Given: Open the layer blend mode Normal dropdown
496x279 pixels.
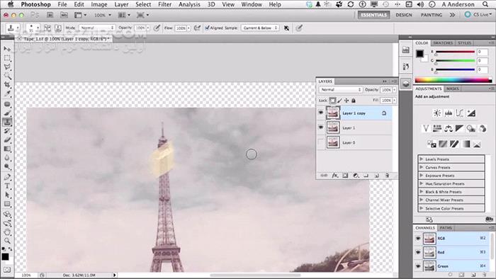Looking at the screenshot, I should tap(340, 90).
